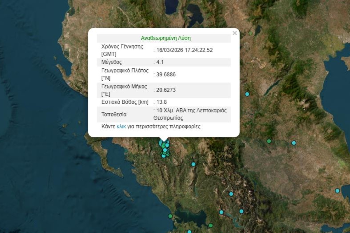Pick the middle cyan marker in the epicenter cluster
This screenshot has width=350, height=233.
tap(165, 150)
